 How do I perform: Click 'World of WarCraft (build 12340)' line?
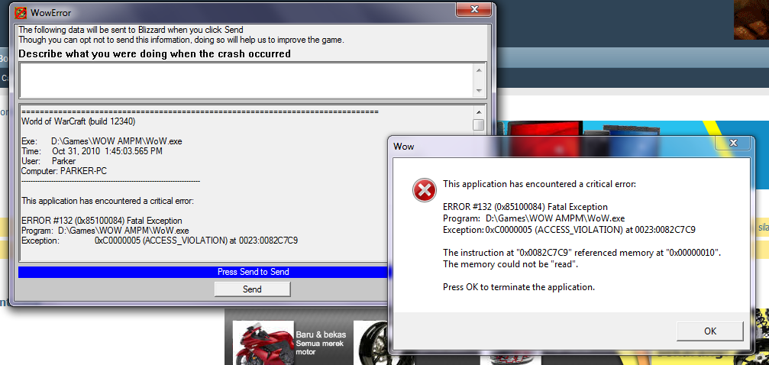click(x=79, y=121)
